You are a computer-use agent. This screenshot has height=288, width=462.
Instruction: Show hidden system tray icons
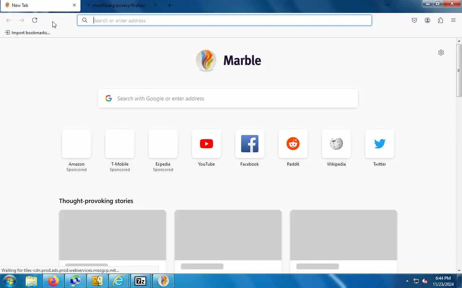pos(407,281)
